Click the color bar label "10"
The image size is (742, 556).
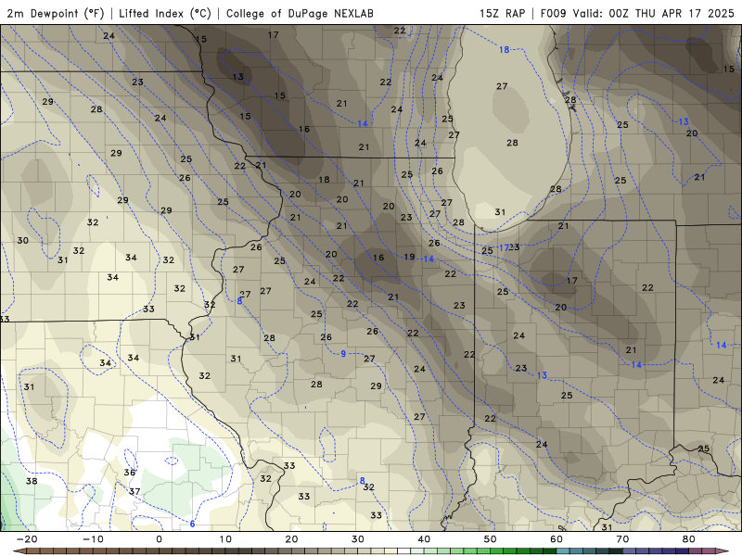click(225, 539)
